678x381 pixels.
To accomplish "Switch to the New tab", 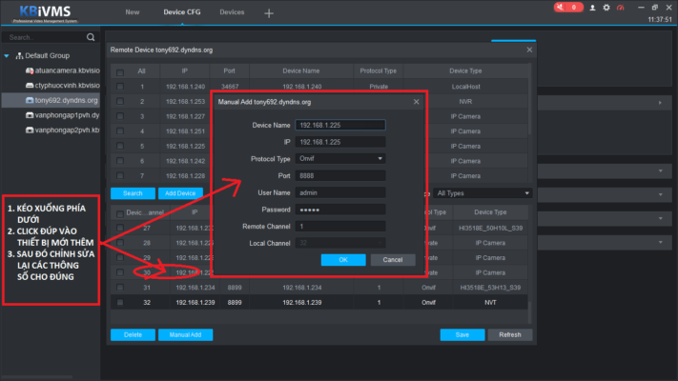I will 133,12.
